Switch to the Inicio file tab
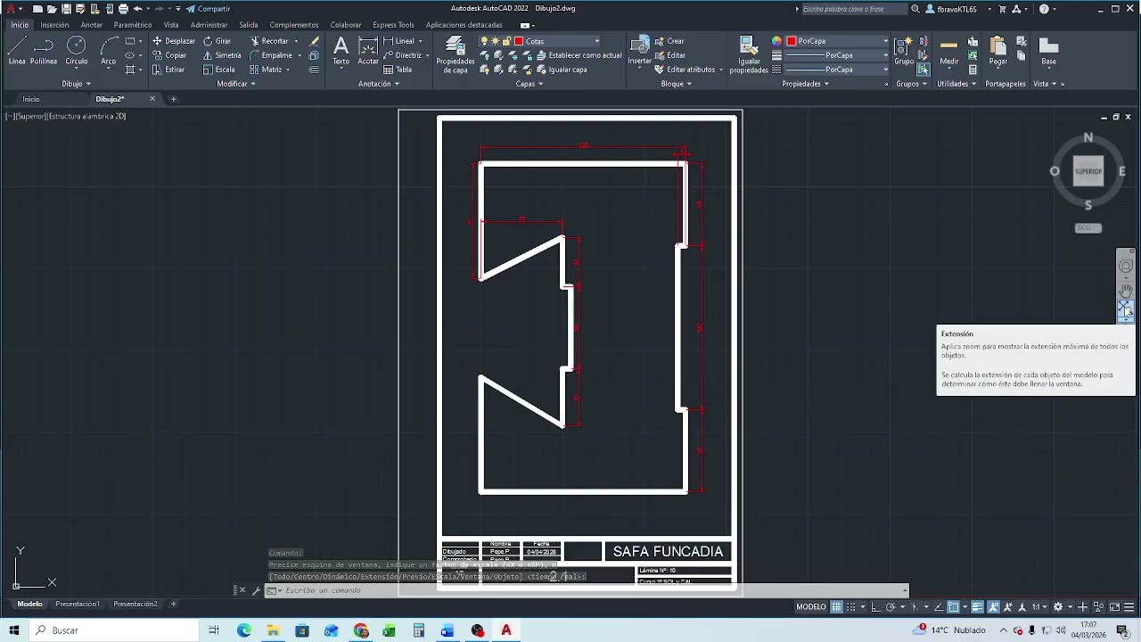The image size is (1141, 642). coord(31,99)
